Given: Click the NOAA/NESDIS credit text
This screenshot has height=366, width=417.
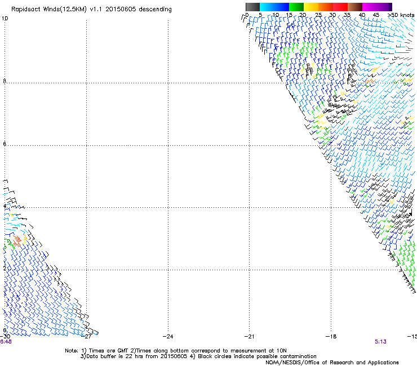Looking at the screenshot, I should [x=332, y=363].
